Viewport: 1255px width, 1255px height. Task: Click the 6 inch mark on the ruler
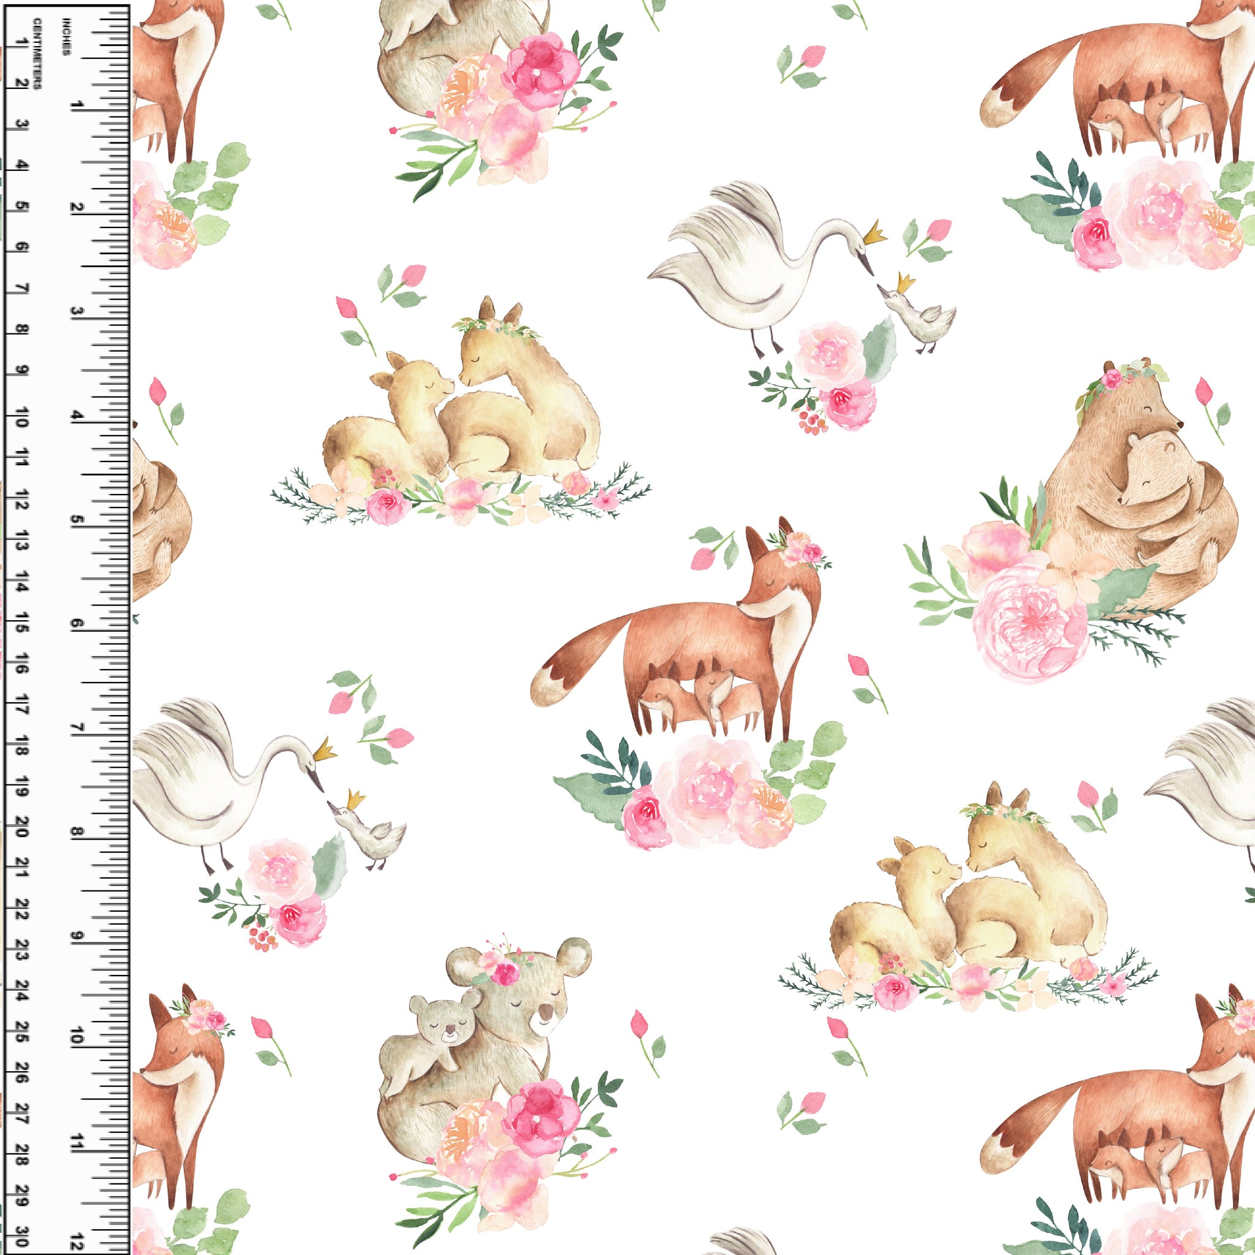point(76,624)
